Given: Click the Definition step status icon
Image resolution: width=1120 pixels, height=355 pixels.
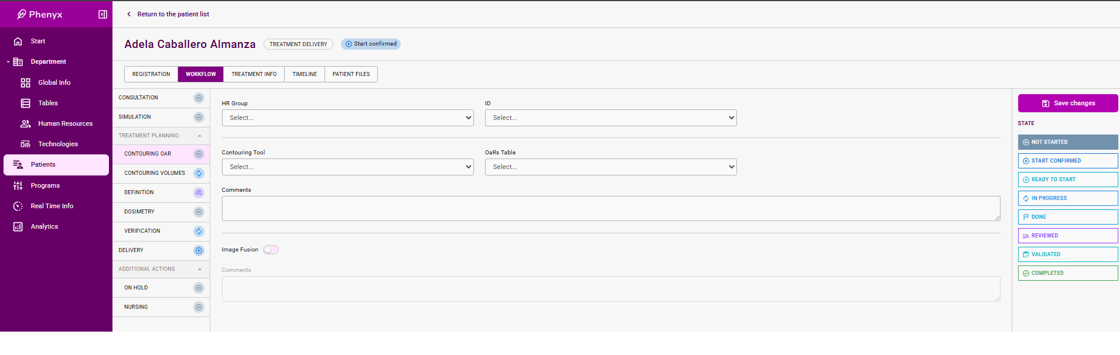Looking at the screenshot, I should click(199, 192).
